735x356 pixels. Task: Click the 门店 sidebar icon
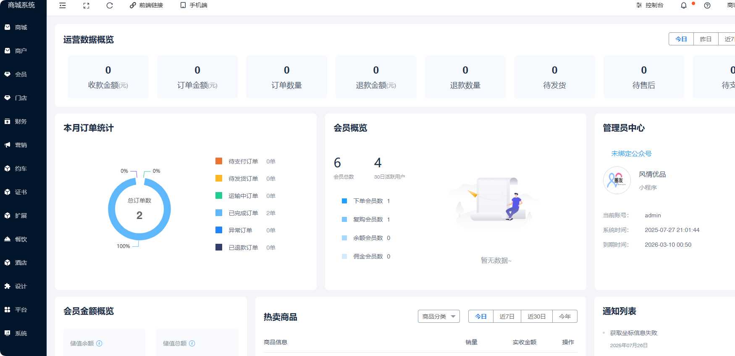click(7, 98)
